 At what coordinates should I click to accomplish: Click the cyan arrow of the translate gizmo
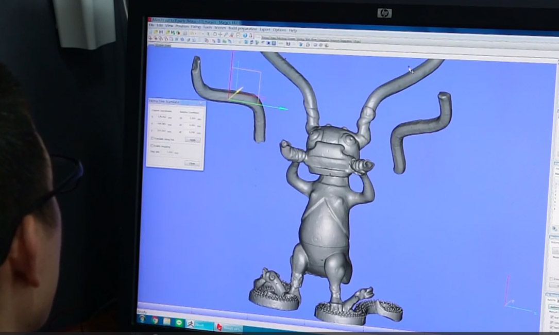[283, 108]
